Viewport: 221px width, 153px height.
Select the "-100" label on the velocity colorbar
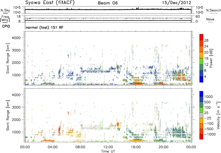pyautogui.click(x=209, y=123)
